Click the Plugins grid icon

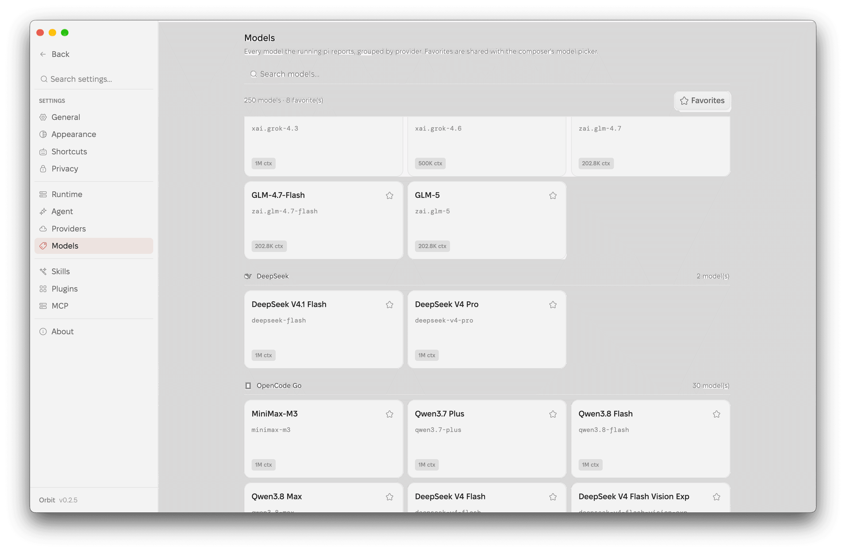[43, 289]
